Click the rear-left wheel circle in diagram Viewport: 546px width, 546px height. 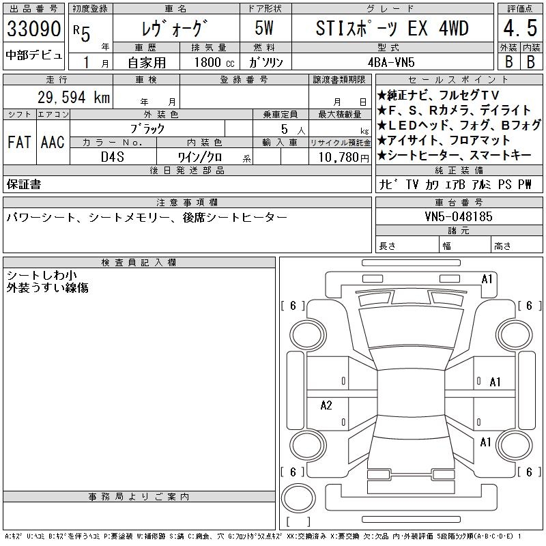(x=308, y=446)
